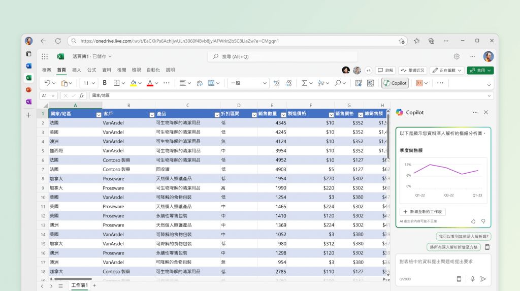Switch to the 說明 tab
The image size is (520, 291).
(171, 70)
